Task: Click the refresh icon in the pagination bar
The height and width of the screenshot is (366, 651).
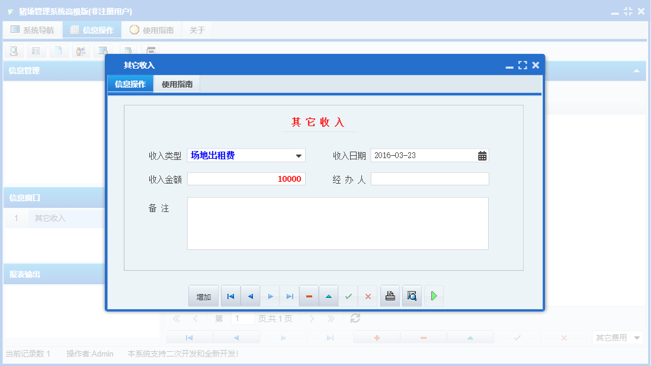Action: click(354, 318)
